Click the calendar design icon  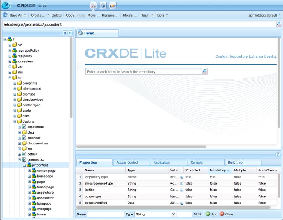point(24,138)
